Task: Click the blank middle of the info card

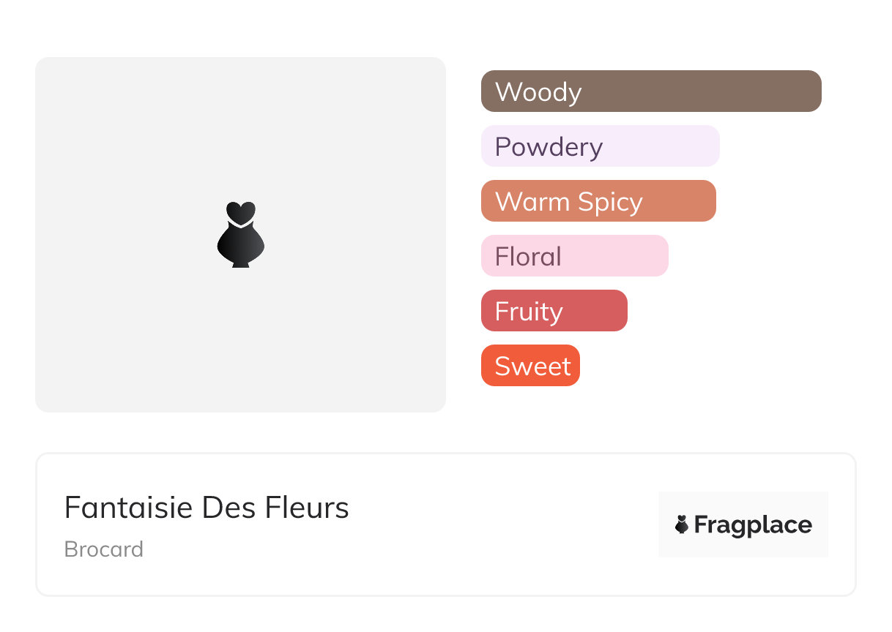Action: pos(498,524)
